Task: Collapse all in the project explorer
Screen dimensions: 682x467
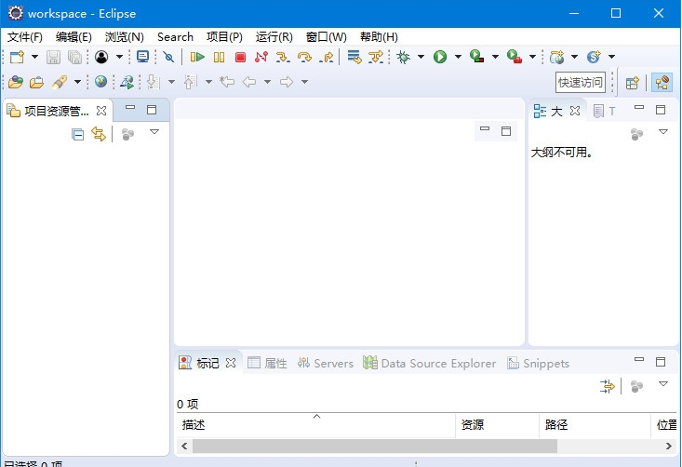Action: [77, 134]
